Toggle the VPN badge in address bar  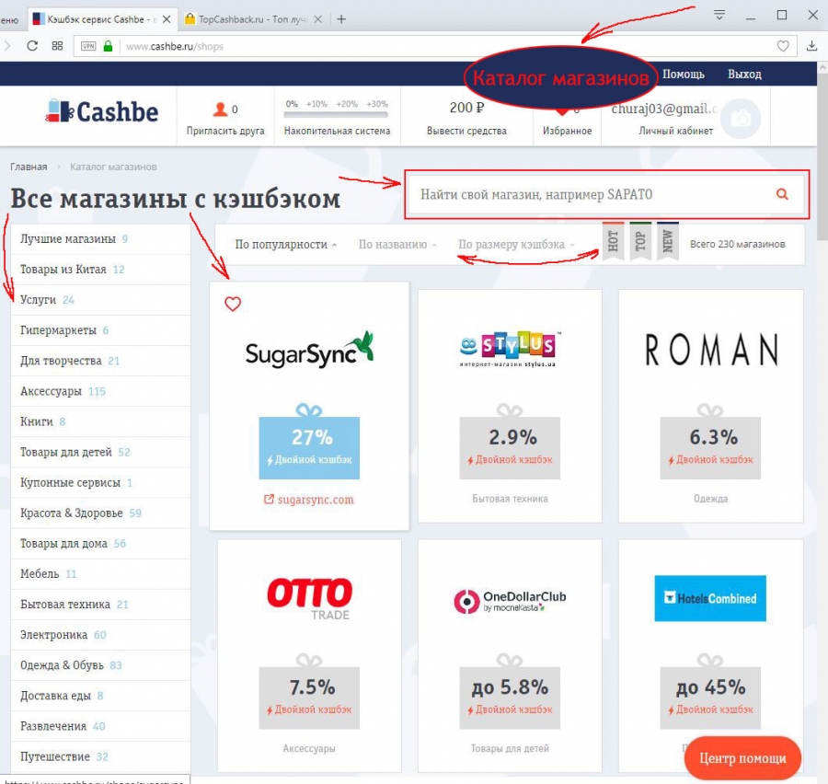(x=88, y=46)
